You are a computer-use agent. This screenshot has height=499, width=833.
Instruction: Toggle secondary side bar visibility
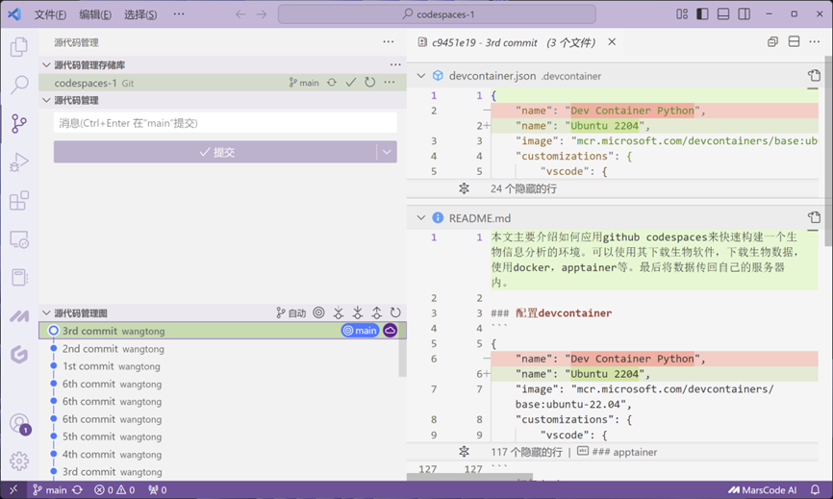(745, 14)
